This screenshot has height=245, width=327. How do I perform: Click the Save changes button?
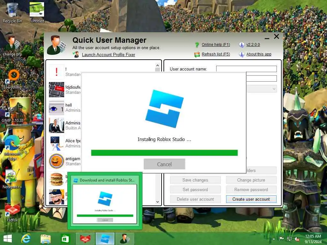[195, 180]
